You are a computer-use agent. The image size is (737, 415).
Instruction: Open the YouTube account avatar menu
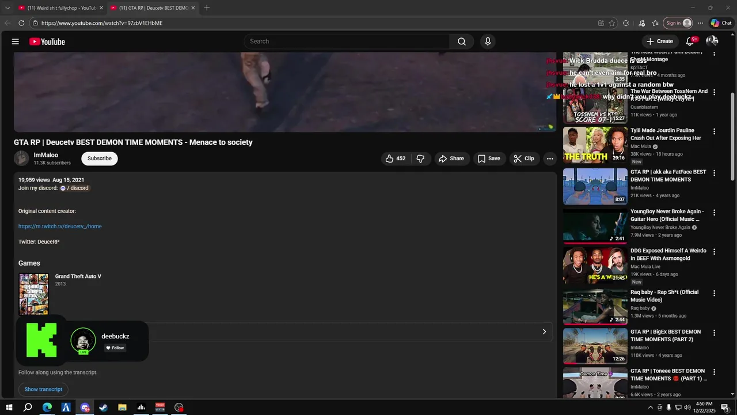712,41
